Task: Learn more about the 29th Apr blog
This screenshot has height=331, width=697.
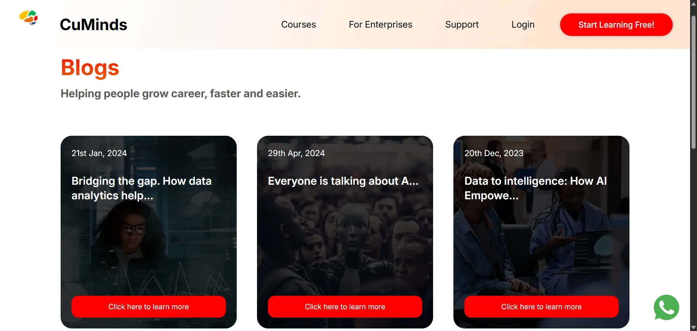Action: coord(345,307)
